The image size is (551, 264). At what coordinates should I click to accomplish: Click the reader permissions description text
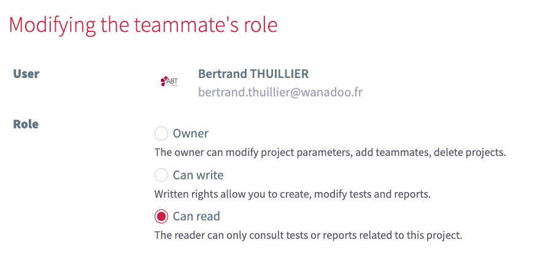click(307, 235)
